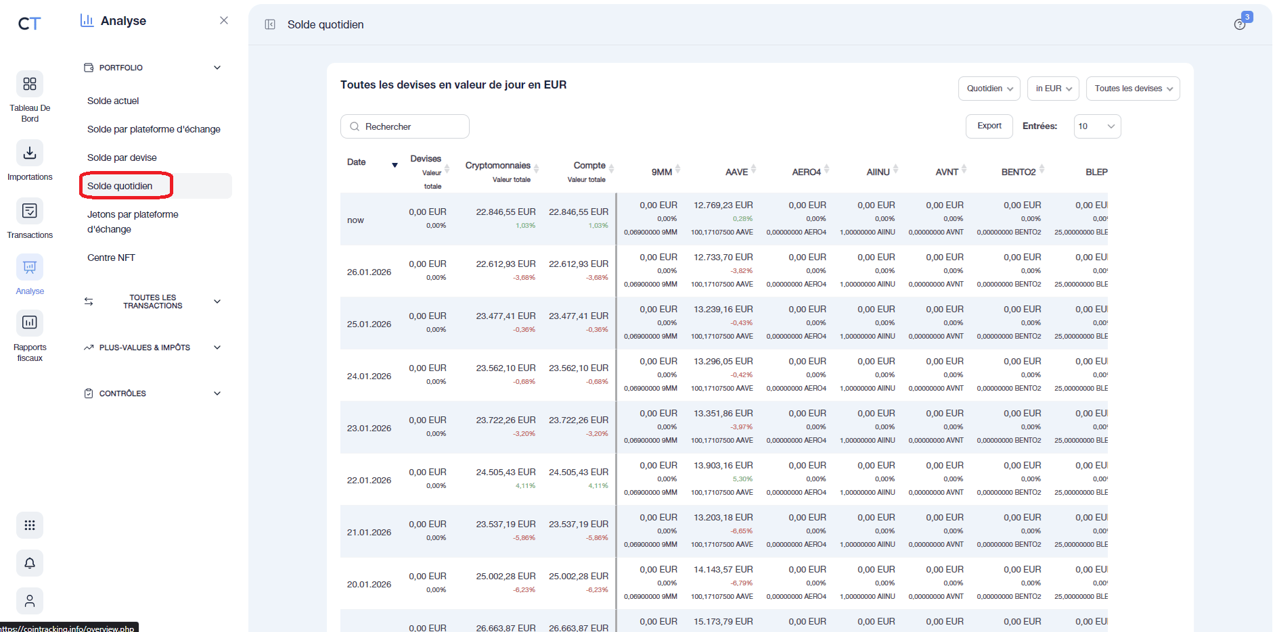Select Solde actuel in the Analyse menu
The width and height of the screenshot is (1279, 632).
click(x=112, y=100)
